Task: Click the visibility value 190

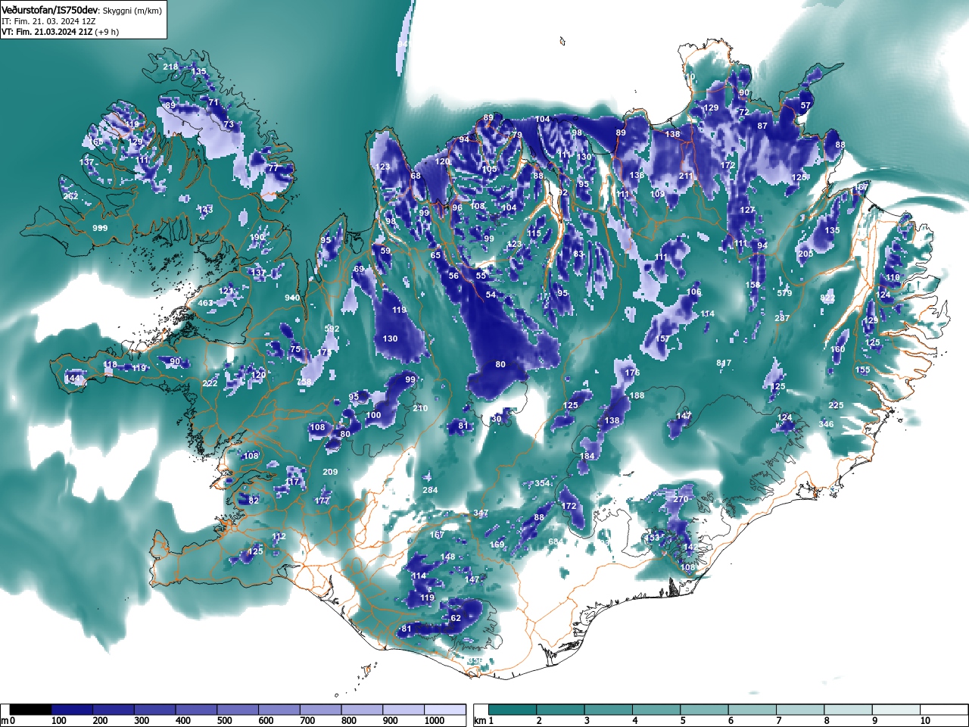Action: click(257, 237)
